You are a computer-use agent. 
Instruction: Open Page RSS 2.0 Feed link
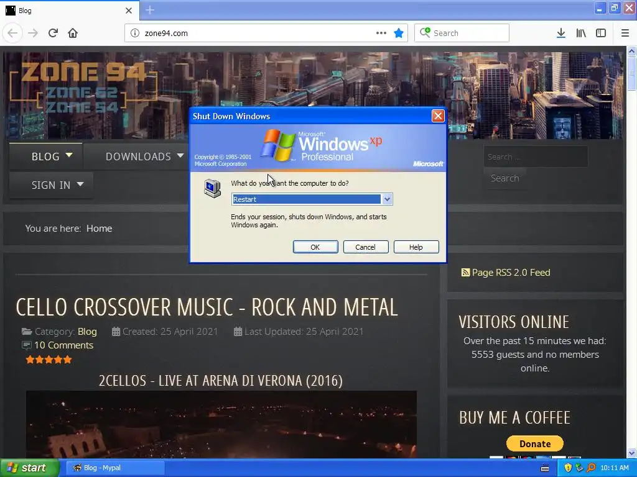pyautogui.click(x=511, y=273)
